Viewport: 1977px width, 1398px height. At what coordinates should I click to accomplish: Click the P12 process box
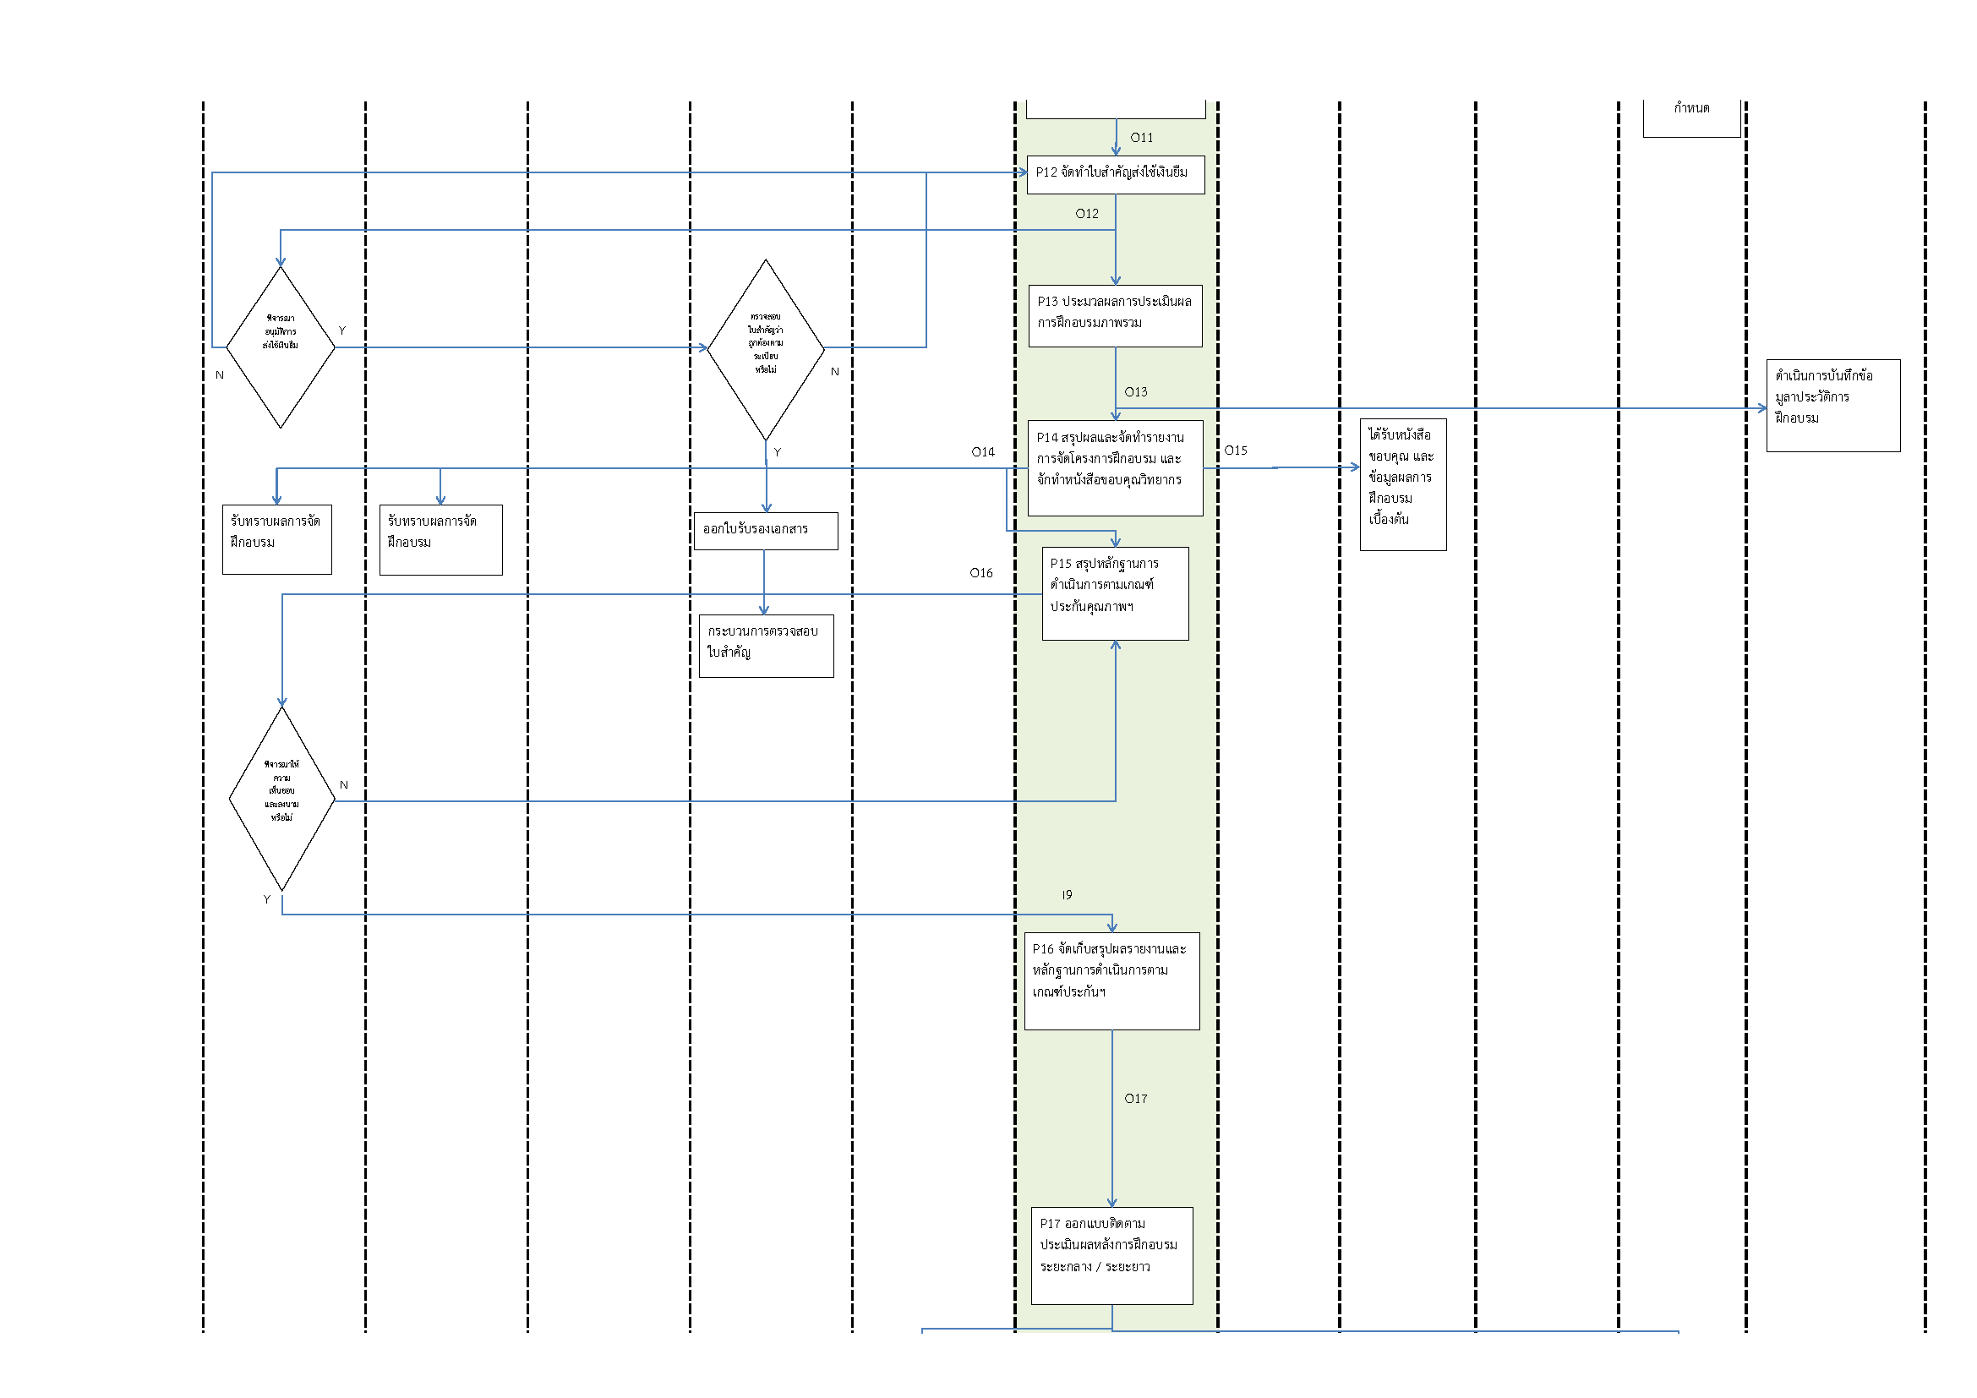(x=1115, y=175)
